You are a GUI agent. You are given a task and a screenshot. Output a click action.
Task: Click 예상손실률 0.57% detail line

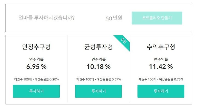(109, 79)
